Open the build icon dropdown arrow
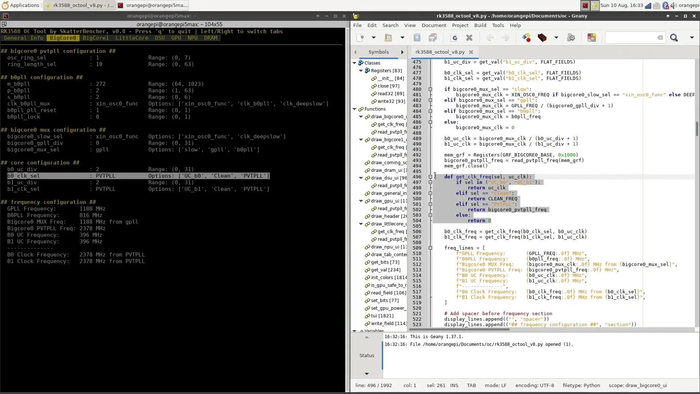700x394 pixels. 556,38
